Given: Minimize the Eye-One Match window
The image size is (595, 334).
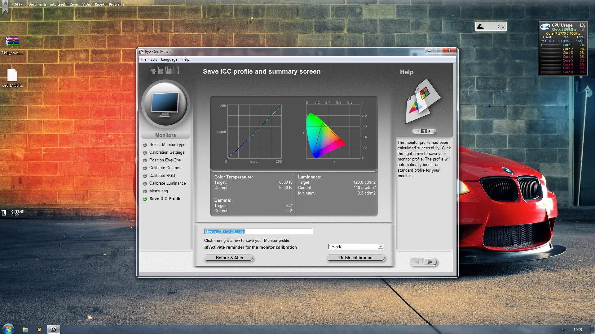Looking at the screenshot, I should click(x=429, y=50).
